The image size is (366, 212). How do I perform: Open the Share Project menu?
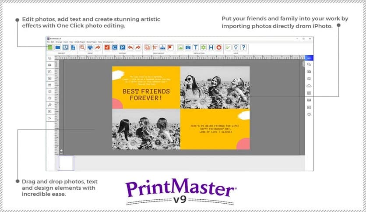91,42
